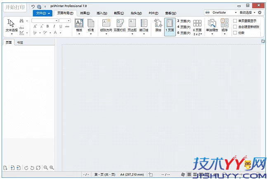The height and width of the screenshot is (179, 267).
Task: Open the 单独缩放 individual scaling button
Action: 212,26
